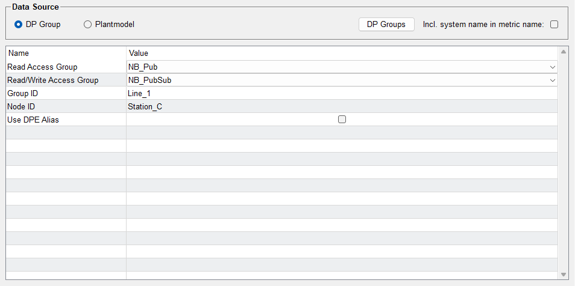The height and width of the screenshot is (286, 575).
Task: Select the Use DPE Alias row label
Action: 33,120
